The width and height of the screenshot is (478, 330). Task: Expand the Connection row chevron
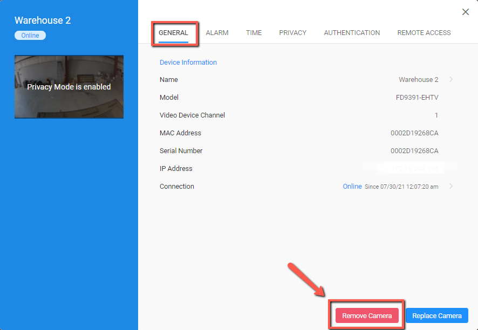click(x=451, y=186)
